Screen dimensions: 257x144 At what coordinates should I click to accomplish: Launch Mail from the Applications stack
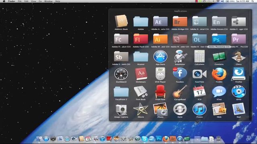point(239,109)
